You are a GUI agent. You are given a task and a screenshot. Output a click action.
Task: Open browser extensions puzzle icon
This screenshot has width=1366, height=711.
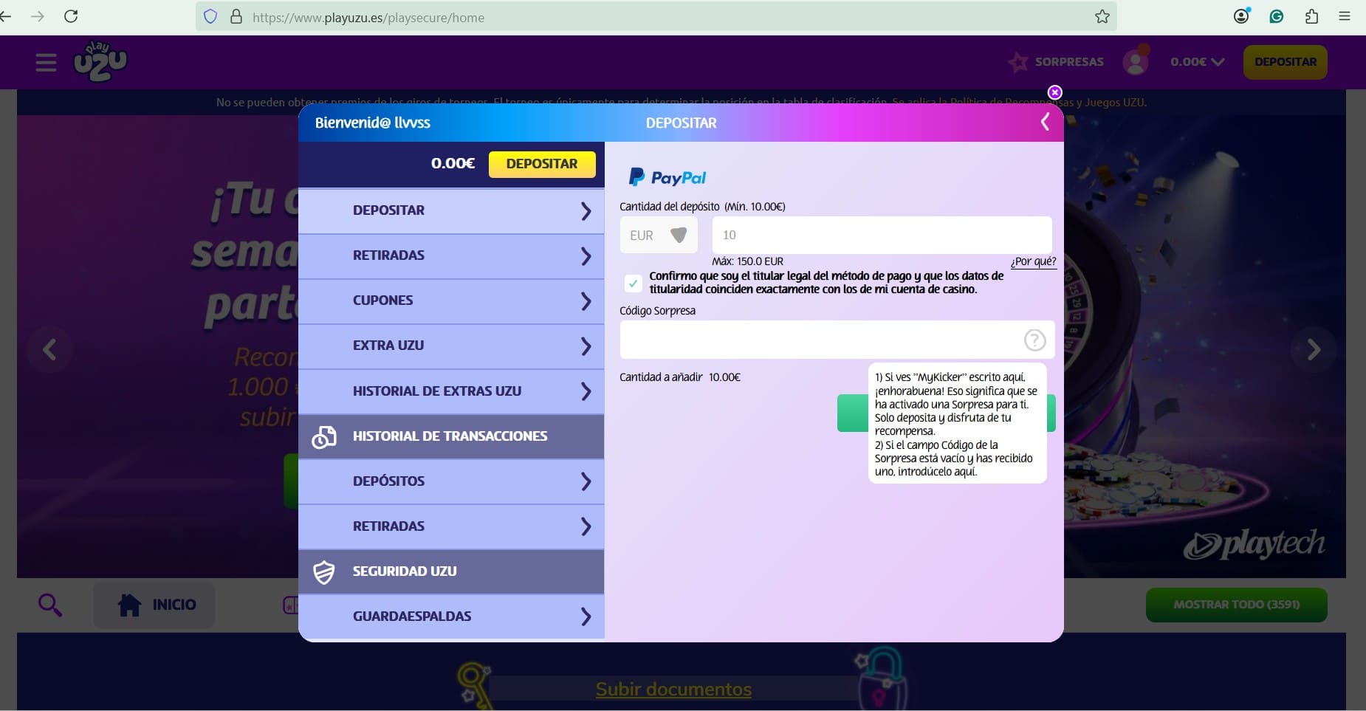click(x=1311, y=16)
